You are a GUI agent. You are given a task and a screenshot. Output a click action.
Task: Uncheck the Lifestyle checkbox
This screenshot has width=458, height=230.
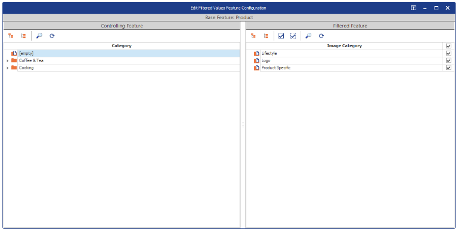(448, 53)
